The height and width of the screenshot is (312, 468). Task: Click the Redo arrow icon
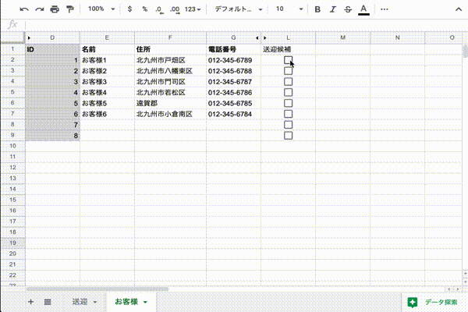(39, 9)
